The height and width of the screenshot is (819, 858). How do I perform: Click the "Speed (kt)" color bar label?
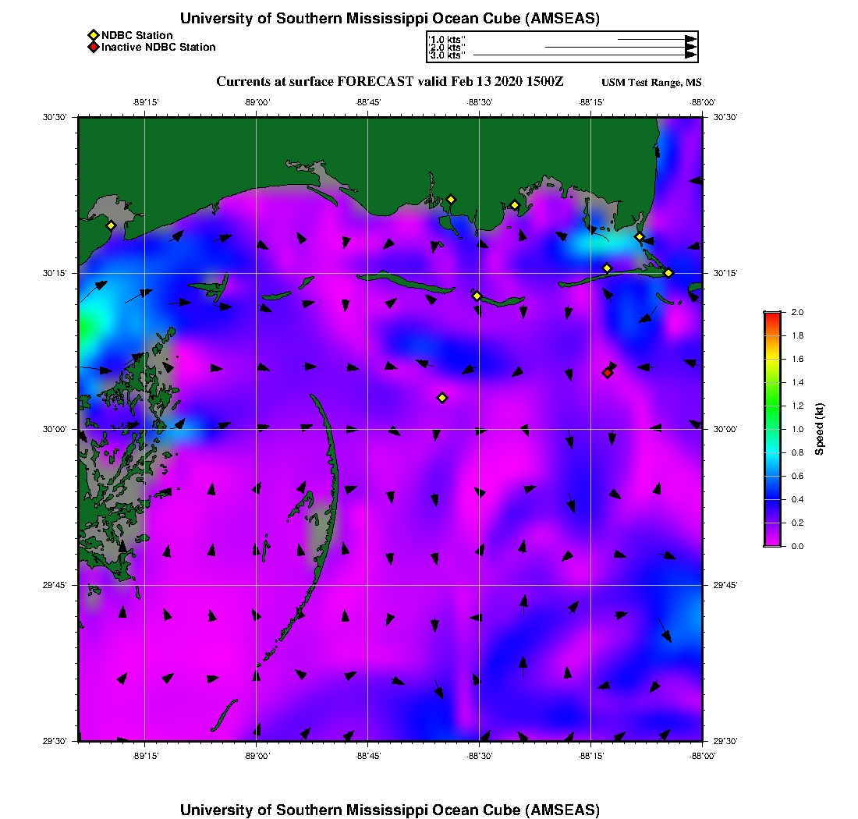coord(819,429)
